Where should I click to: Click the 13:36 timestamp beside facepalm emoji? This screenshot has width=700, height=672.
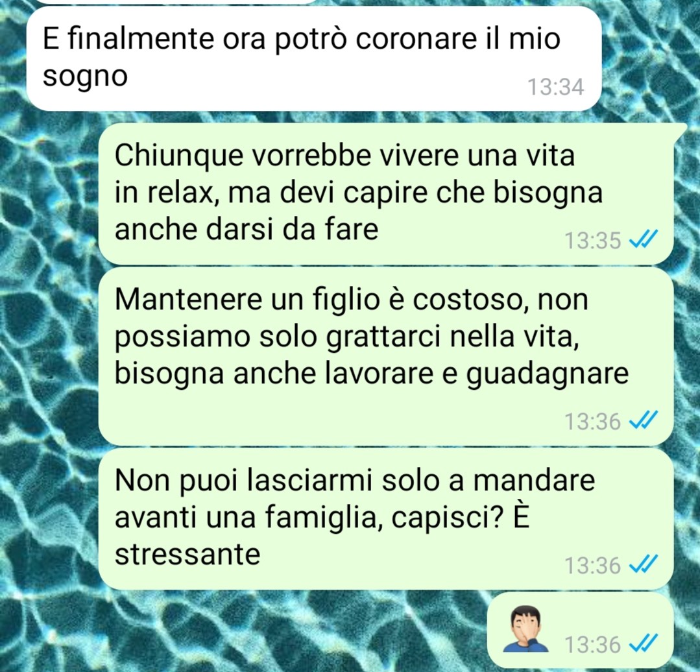pyautogui.click(x=593, y=644)
